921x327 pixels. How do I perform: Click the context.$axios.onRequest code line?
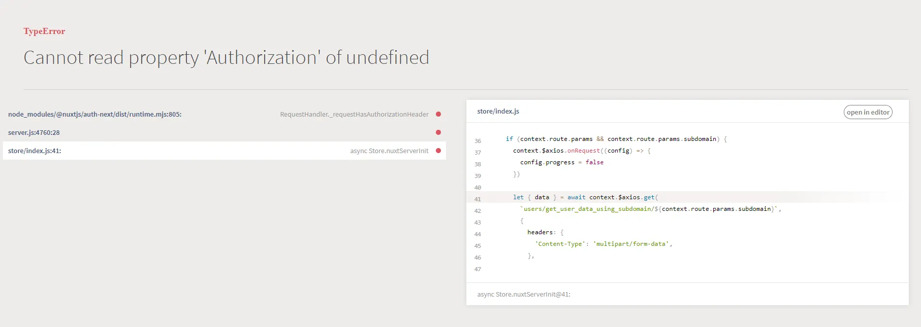point(581,151)
